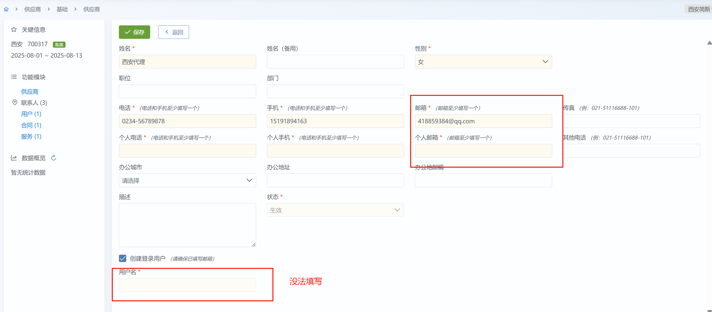Viewport: 712px width, 312px height.
Task: Click the scroll up arrow at right edge
Action: click(709, 43)
